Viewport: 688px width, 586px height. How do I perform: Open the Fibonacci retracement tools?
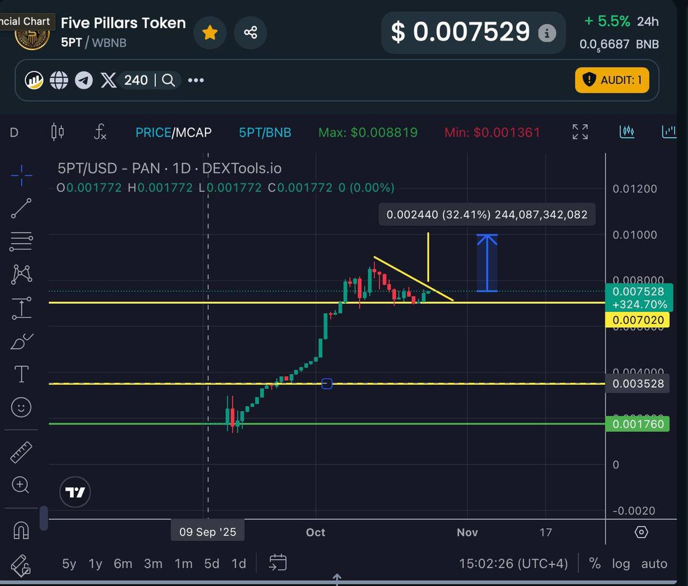21,241
